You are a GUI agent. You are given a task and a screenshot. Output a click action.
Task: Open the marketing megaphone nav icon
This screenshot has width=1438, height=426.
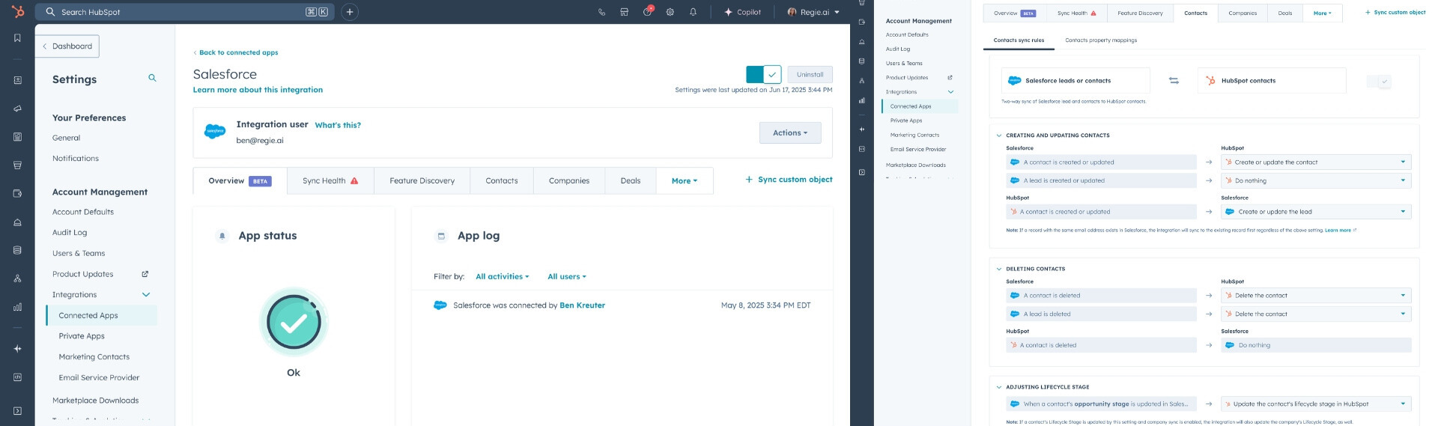pyautogui.click(x=18, y=109)
